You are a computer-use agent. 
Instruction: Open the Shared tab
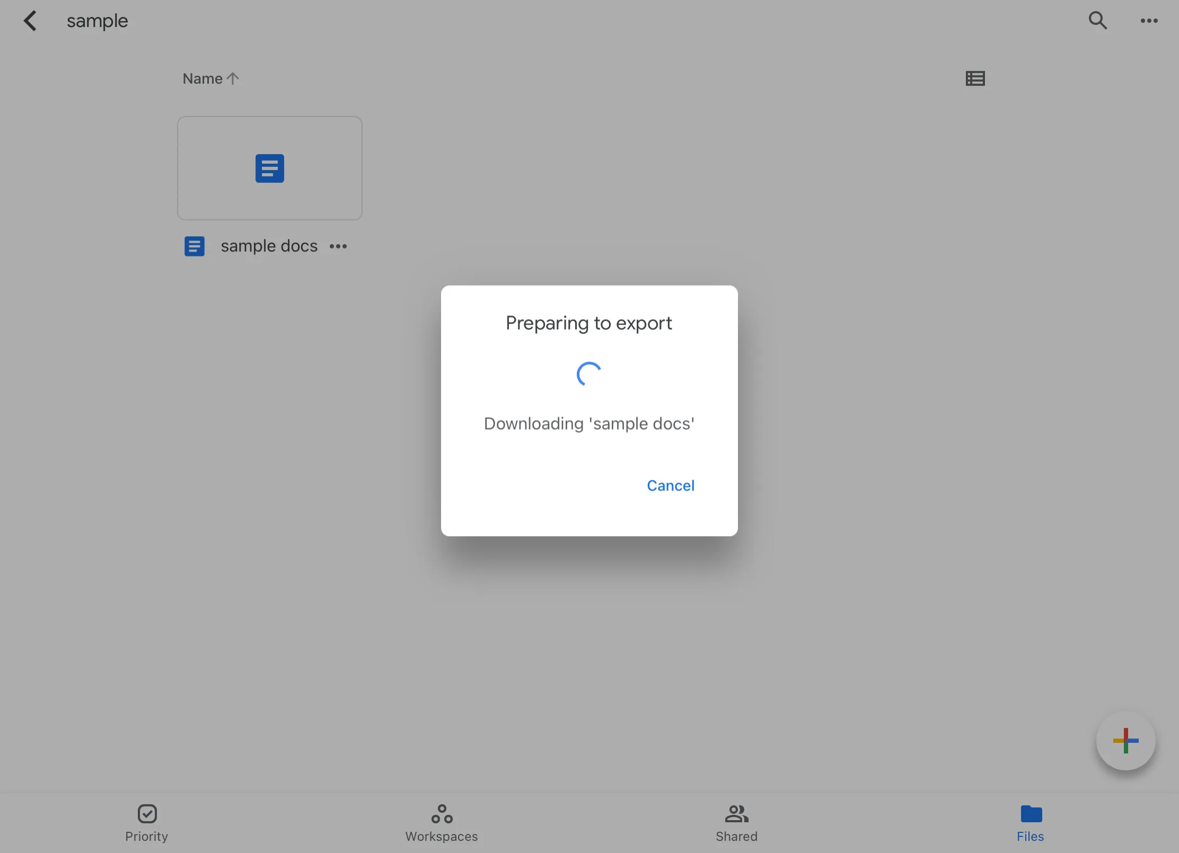pyautogui.click(x=736, y=823)
